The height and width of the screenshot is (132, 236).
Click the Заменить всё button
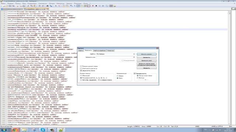pos(147,60)
